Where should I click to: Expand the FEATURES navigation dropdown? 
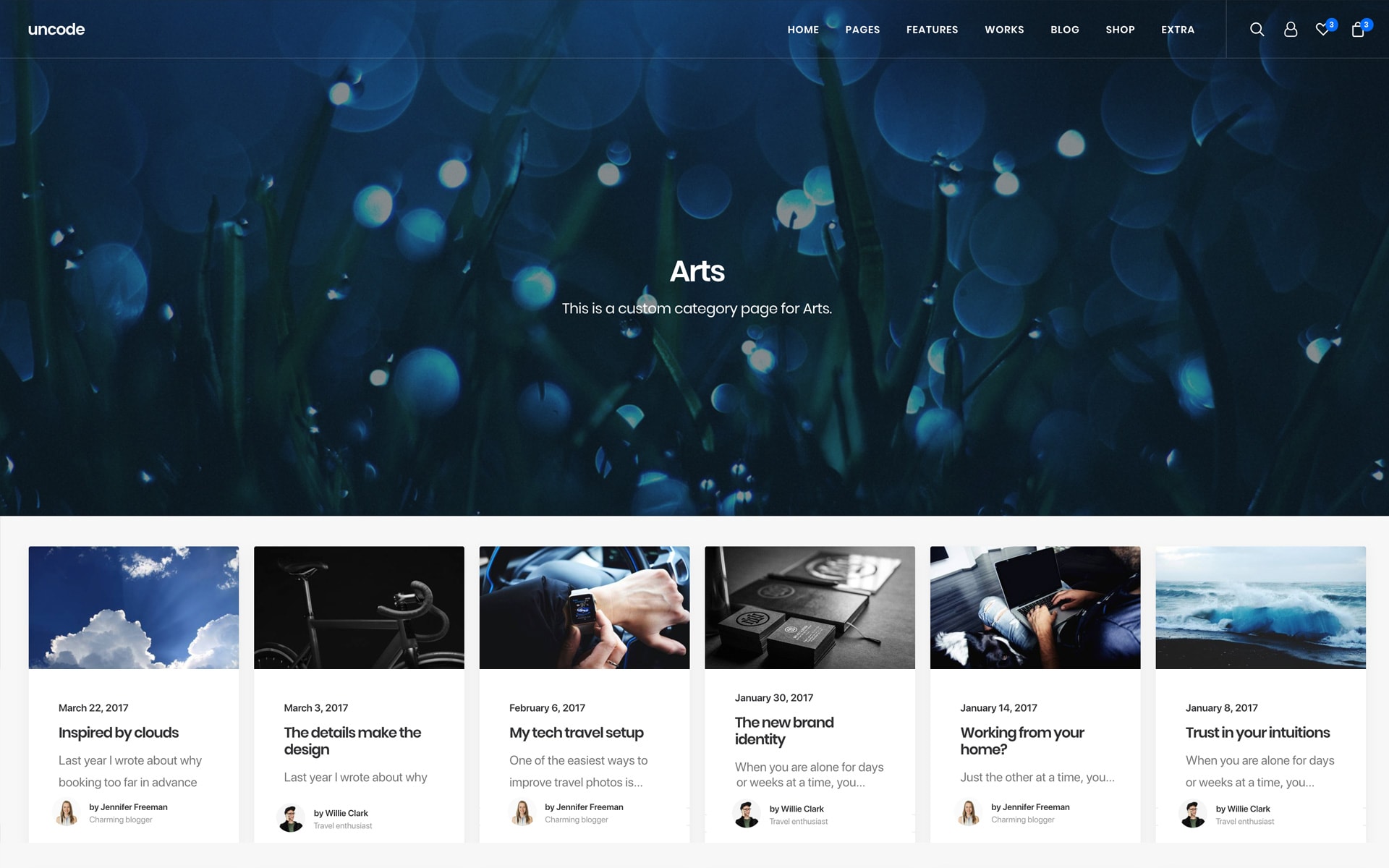point(931,29)
